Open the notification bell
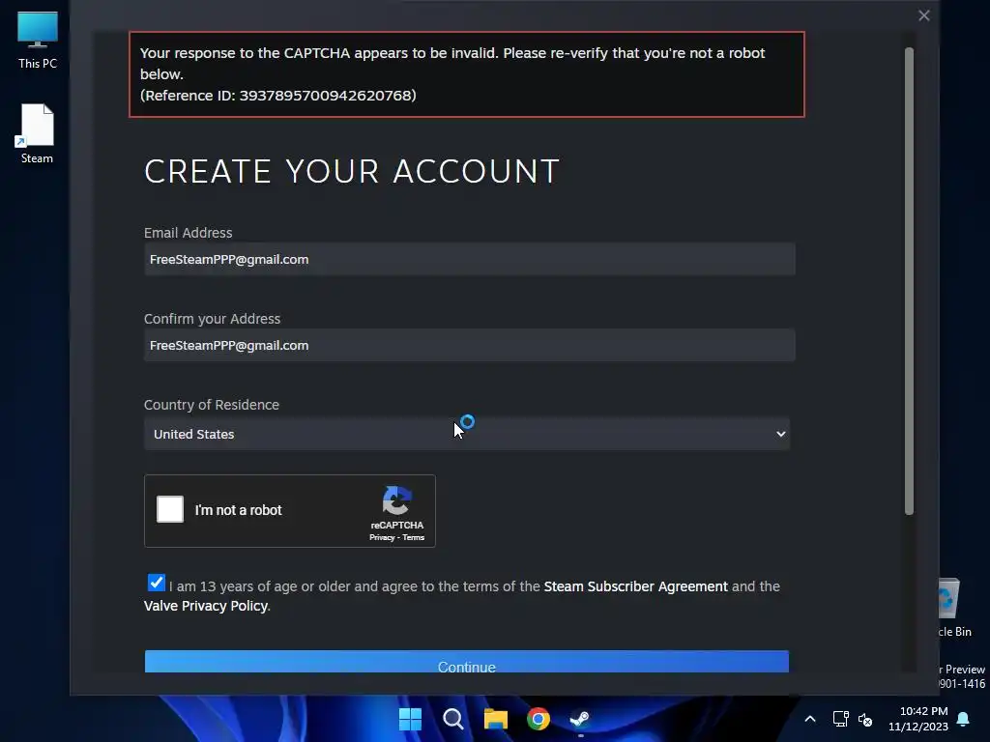Viewport: 990px width, 742px height. tap(964, 719)
